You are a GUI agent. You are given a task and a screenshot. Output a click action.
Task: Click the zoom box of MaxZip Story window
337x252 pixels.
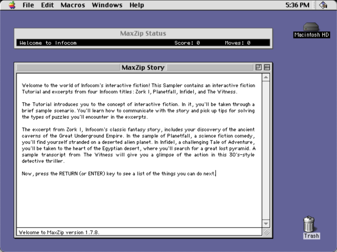click(259, 67)
